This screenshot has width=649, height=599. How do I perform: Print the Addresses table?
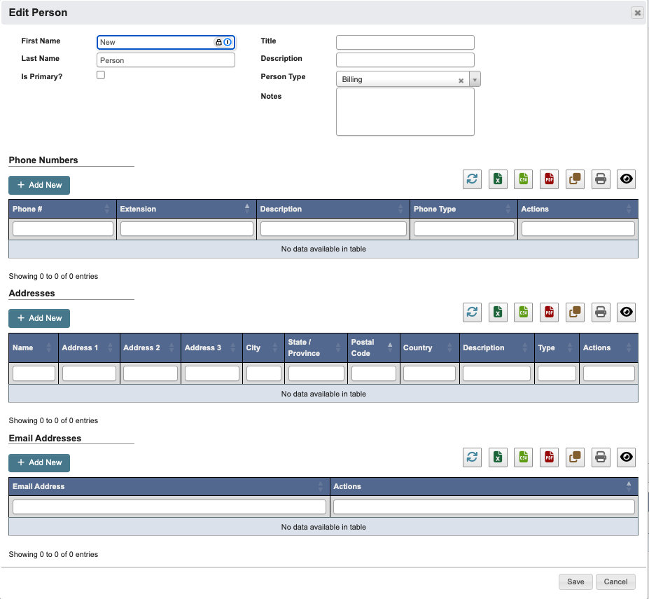601,312
